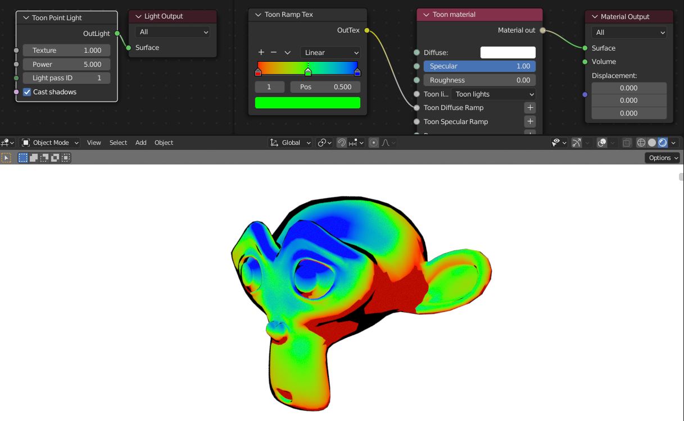
Task: Open proportional editing falloff menu
Action: pos(388,143)
